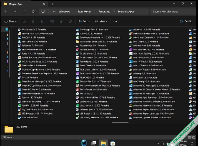Click the Rename toolbar icon
Viewport: 198px width, 146px height.
[x=52, y=21]
